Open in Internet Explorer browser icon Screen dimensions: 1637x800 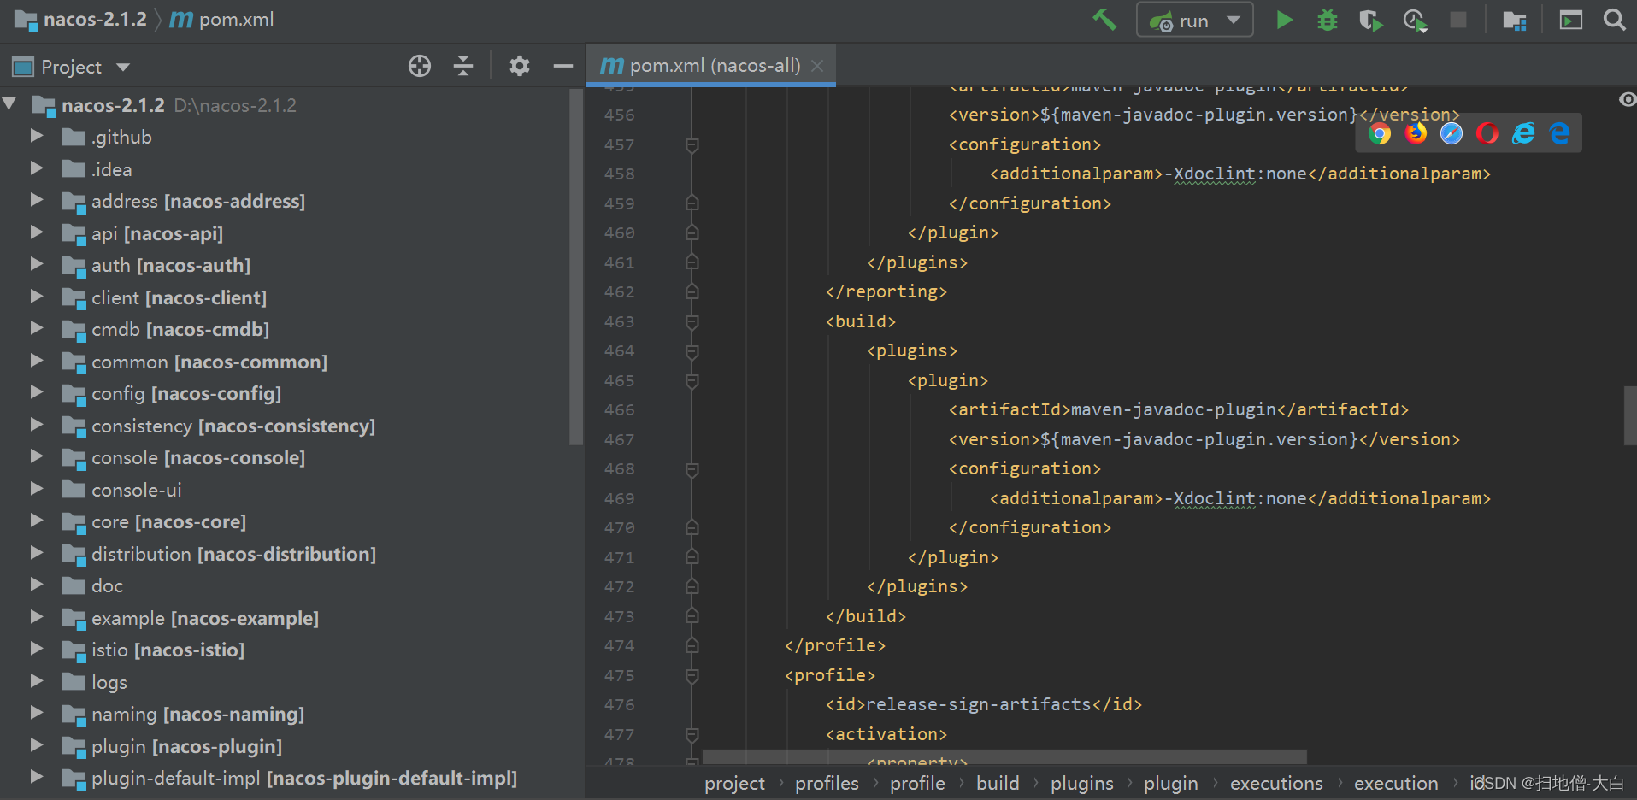click(x=1523, y=133)
